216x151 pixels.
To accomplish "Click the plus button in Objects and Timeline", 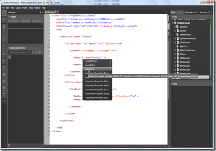I will click(x=10, y=57).
